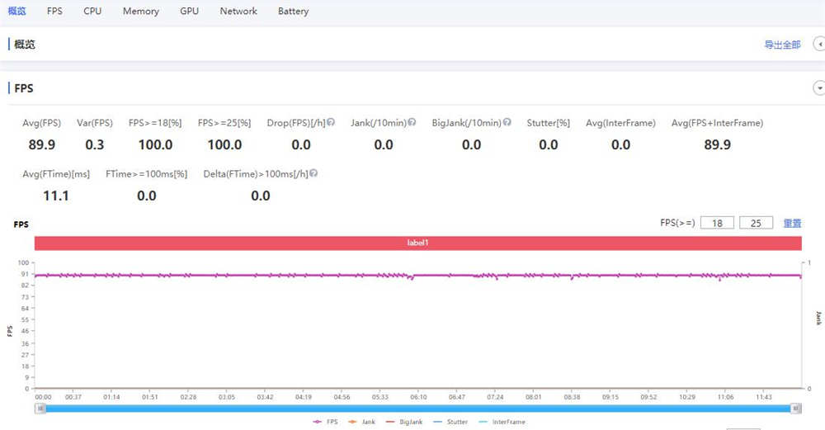This screenshot has height=430, width=825.
Task: Switch to the Network tab
Action: tap(238, 11)
